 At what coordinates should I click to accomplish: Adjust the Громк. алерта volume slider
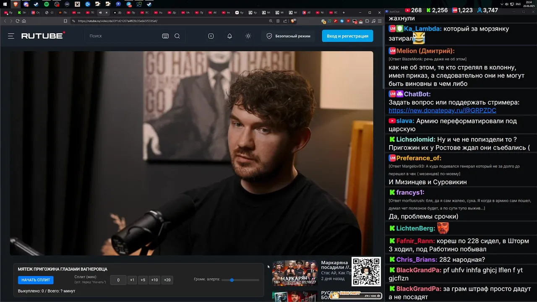[240, 280]
